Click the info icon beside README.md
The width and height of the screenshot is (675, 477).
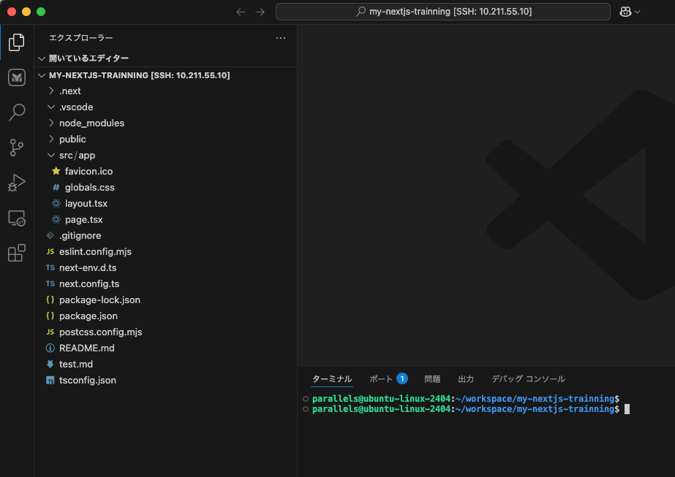click(50, 348)
